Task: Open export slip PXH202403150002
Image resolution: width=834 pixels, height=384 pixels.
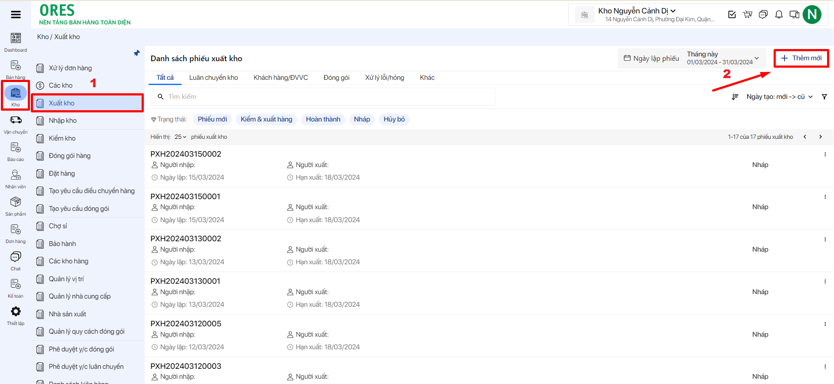Action: click(x=186, y=154)
